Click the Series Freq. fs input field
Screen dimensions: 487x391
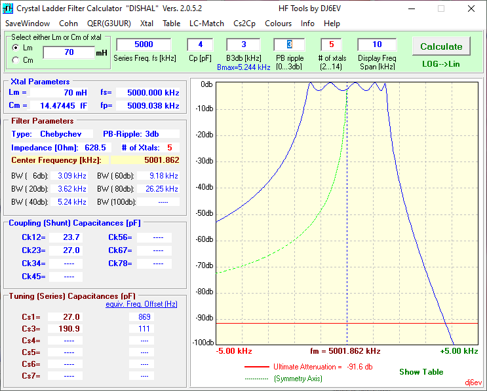click(144, 44)
